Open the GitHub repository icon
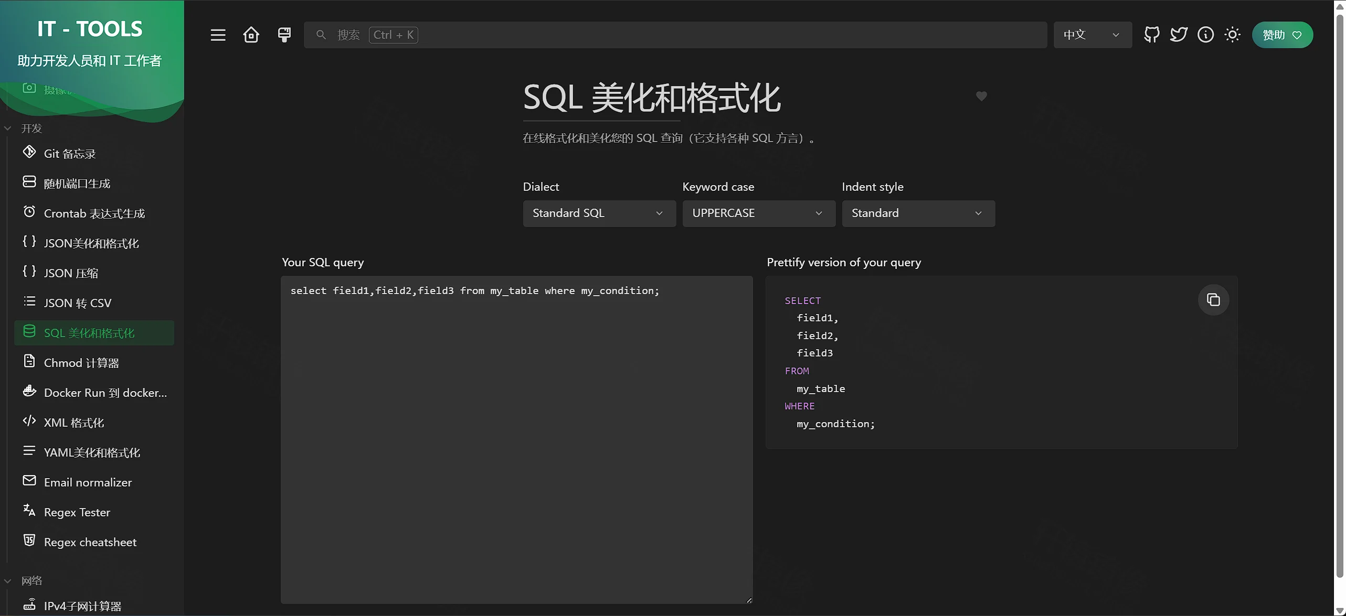Screen dimensions: 1346x616 click(x=1151, y=35)
